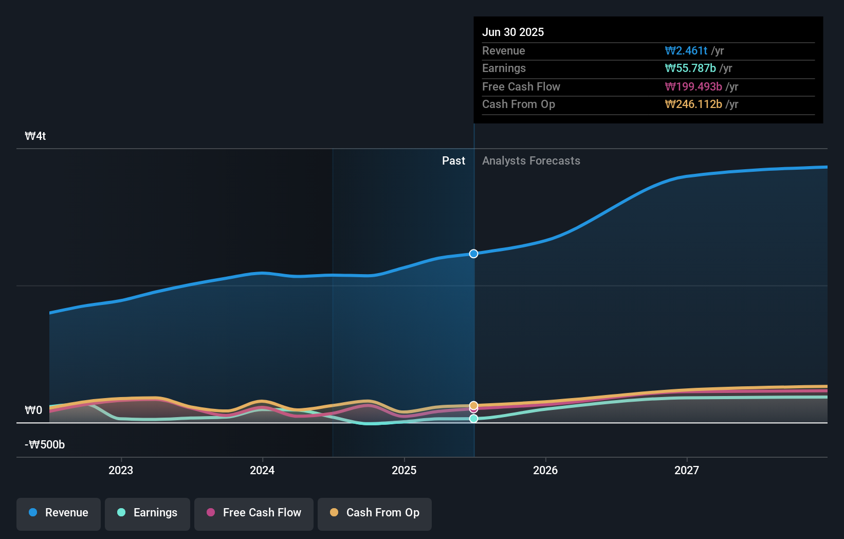Click the yellow Cash From Op legend dot
The image size is (844, 539).
(x=335, y=513)
